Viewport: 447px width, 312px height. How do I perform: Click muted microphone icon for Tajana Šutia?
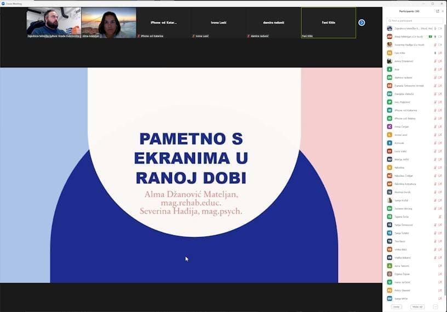440,217
